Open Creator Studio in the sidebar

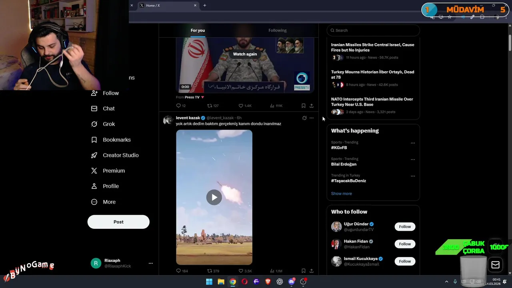(115, 155)
